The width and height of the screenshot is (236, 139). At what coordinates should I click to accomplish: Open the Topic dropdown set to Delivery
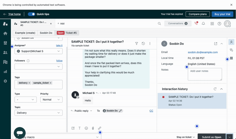(x=39, y=113)
